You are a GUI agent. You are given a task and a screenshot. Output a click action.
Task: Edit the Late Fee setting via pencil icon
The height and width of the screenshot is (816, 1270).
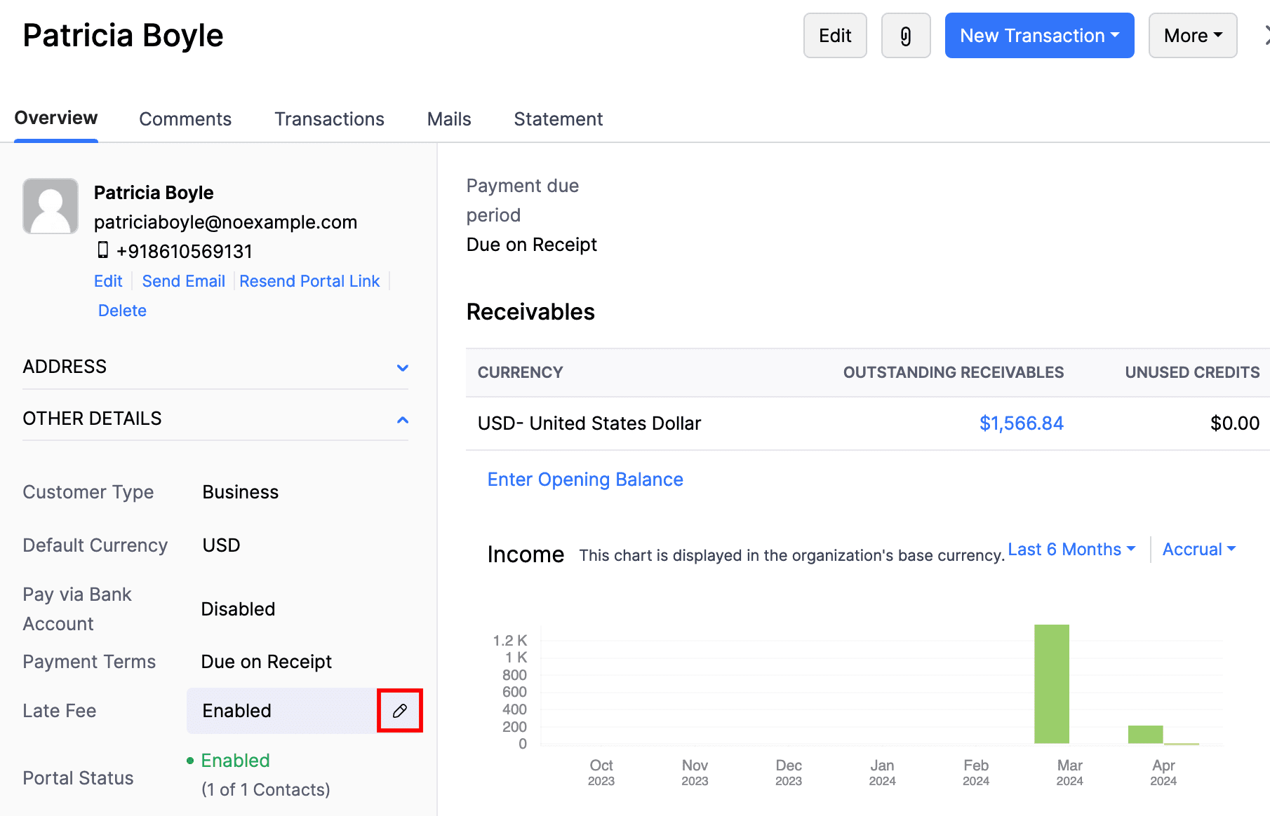(399, 710)
